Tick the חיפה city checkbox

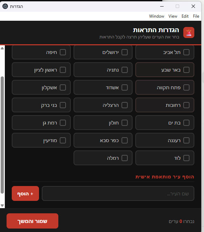tap(63, 52)
